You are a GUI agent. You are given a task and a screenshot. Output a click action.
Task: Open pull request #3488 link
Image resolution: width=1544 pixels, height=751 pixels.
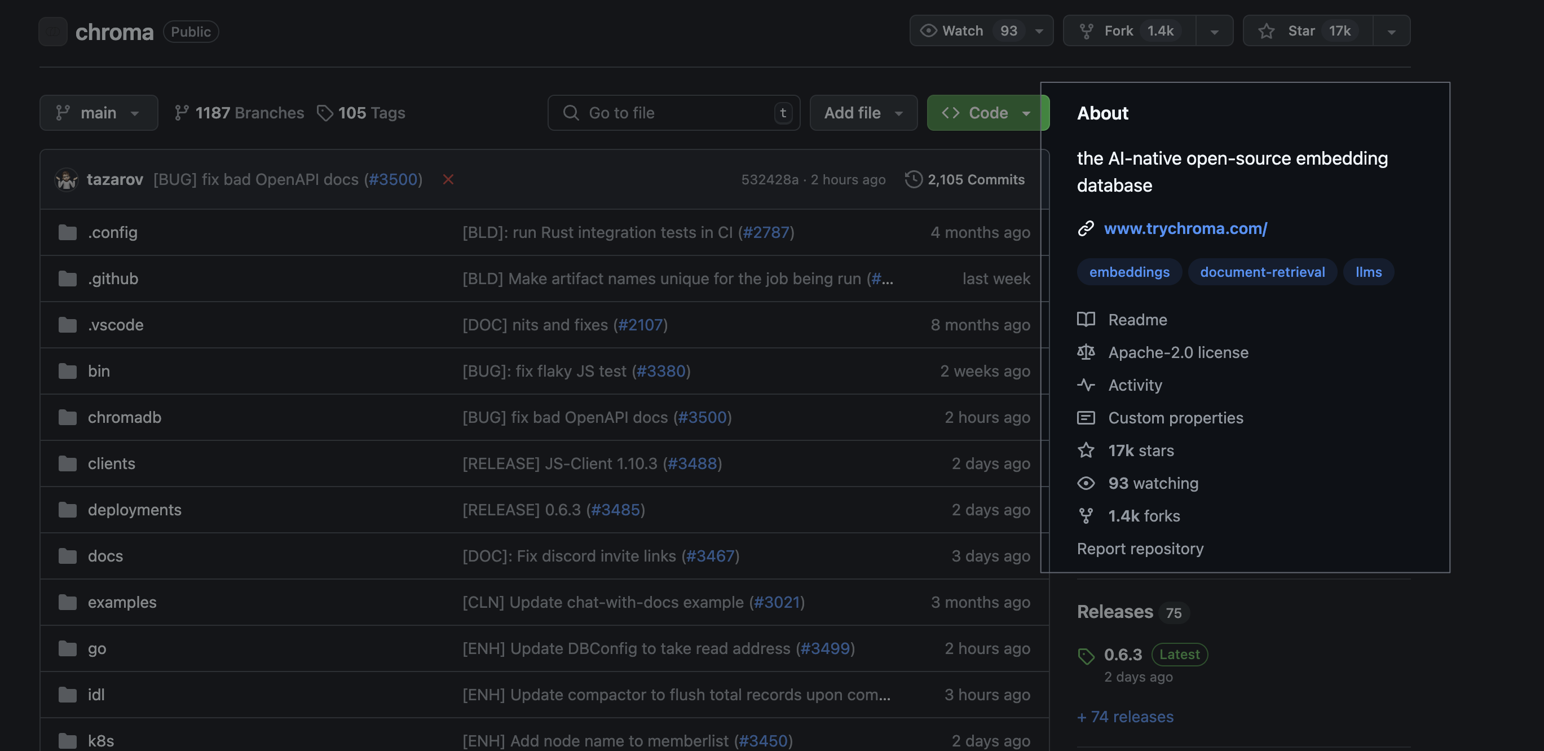pos(692,463)
